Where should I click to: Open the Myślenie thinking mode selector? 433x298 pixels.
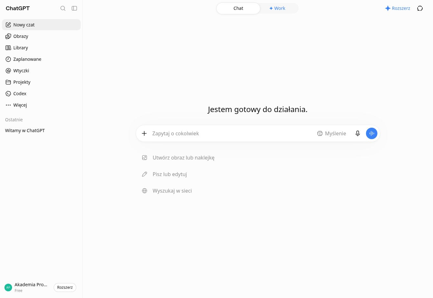[x=332, y=133]
